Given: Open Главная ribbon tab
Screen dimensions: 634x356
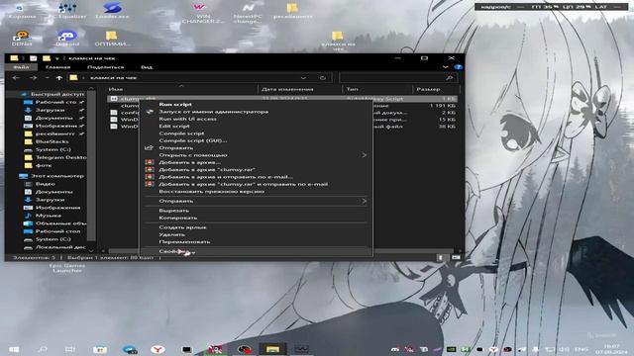Looking at the screenshot, I should coord(57,67).
